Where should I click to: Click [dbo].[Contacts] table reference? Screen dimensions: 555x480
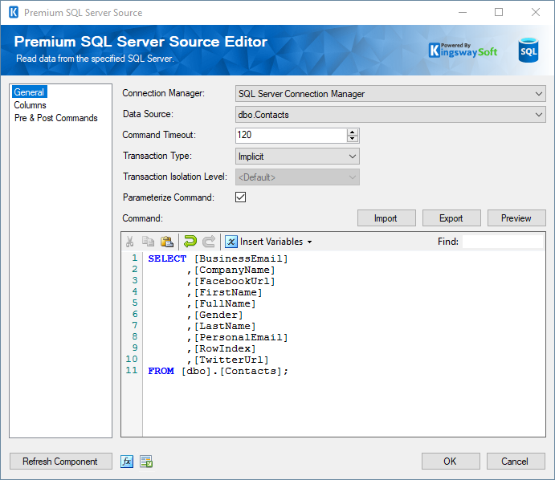[232, 372]
